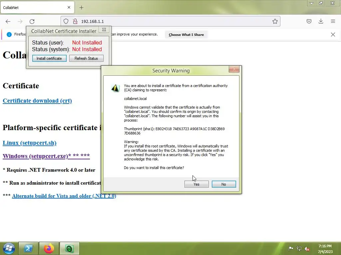Image resolution: width=341 pixels, height=255 pixels.
Task: Click the notification bar info icon
Action: tap(9, 34)
